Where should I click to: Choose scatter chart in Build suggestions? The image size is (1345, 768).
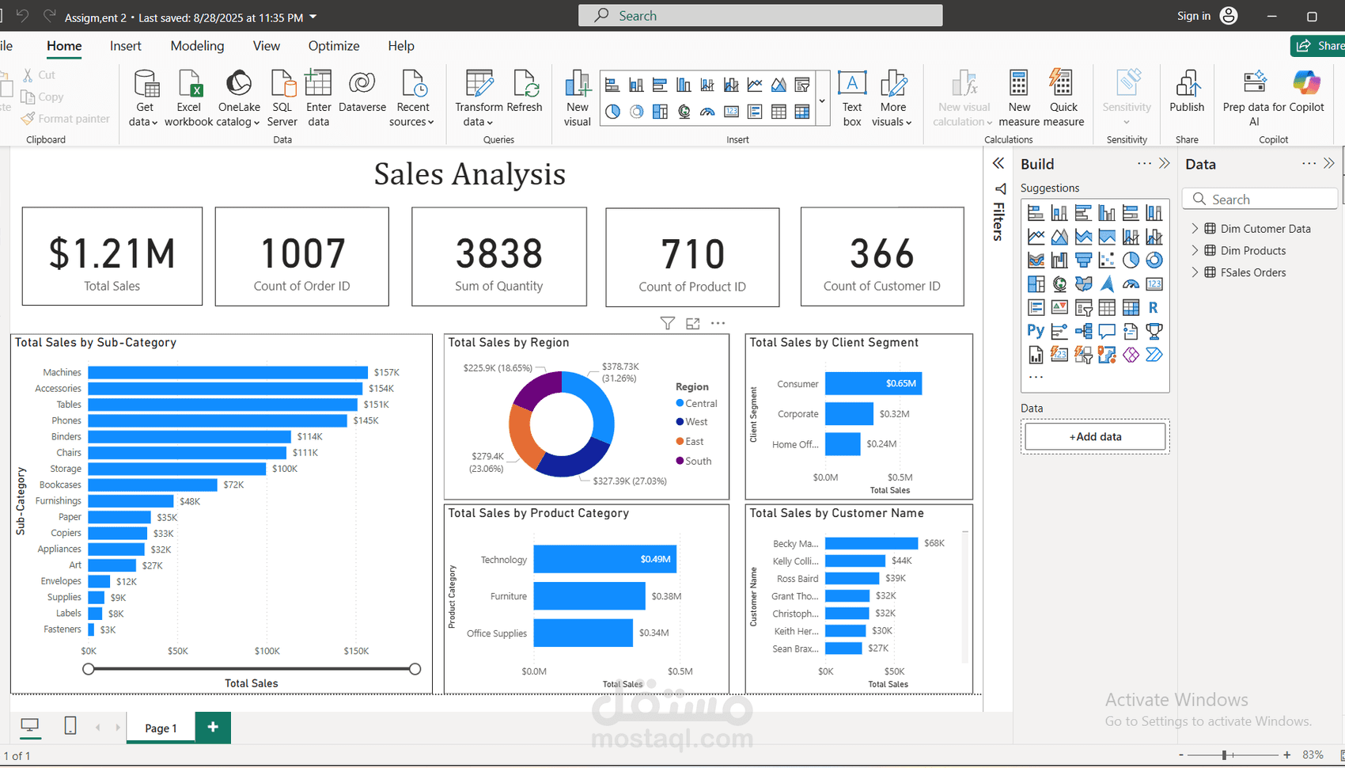coord(1107,260)
